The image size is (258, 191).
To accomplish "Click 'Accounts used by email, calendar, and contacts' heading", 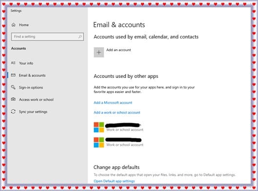I will click(x=146, y=37).
